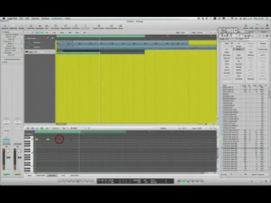Open the Drag dropdown in Arrange header
Image resolution: width=271 pixels, height=203 pixels.
tap(199, 32)
